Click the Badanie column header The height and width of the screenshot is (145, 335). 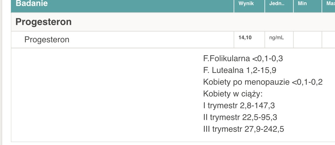click(32, 4)
